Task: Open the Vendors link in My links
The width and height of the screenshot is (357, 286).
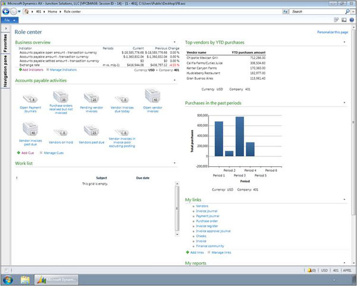Action: point(202,206)
